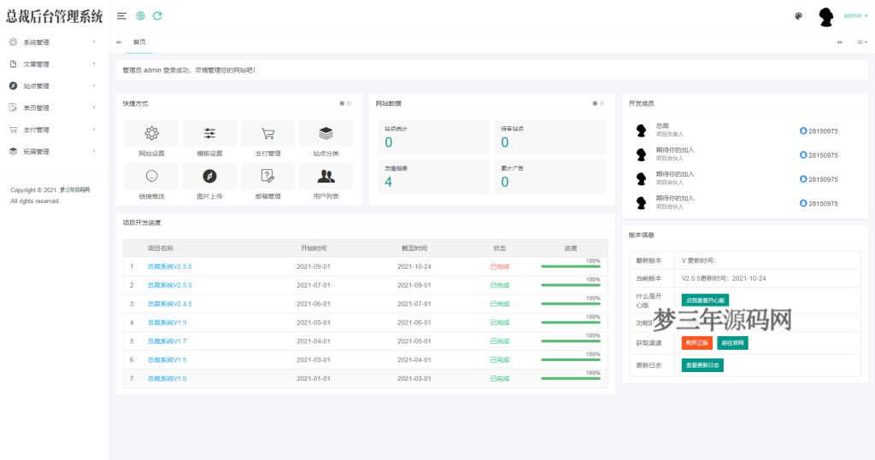Select the 首页 tab

(139, 42)
